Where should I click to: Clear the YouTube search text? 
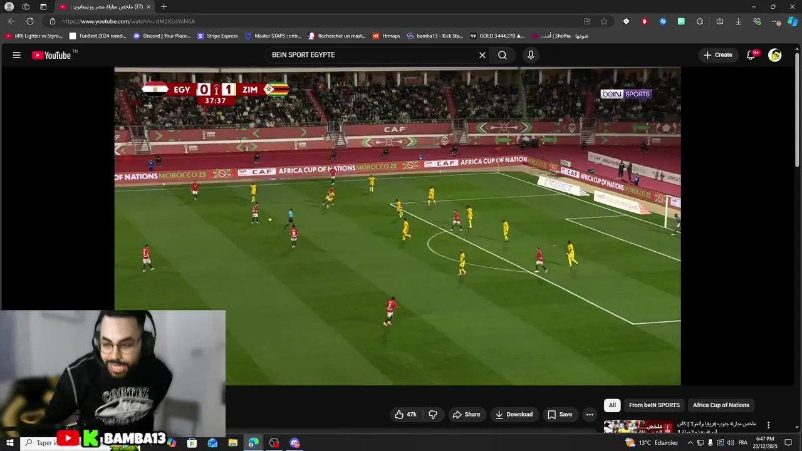(x=482, y=55)
